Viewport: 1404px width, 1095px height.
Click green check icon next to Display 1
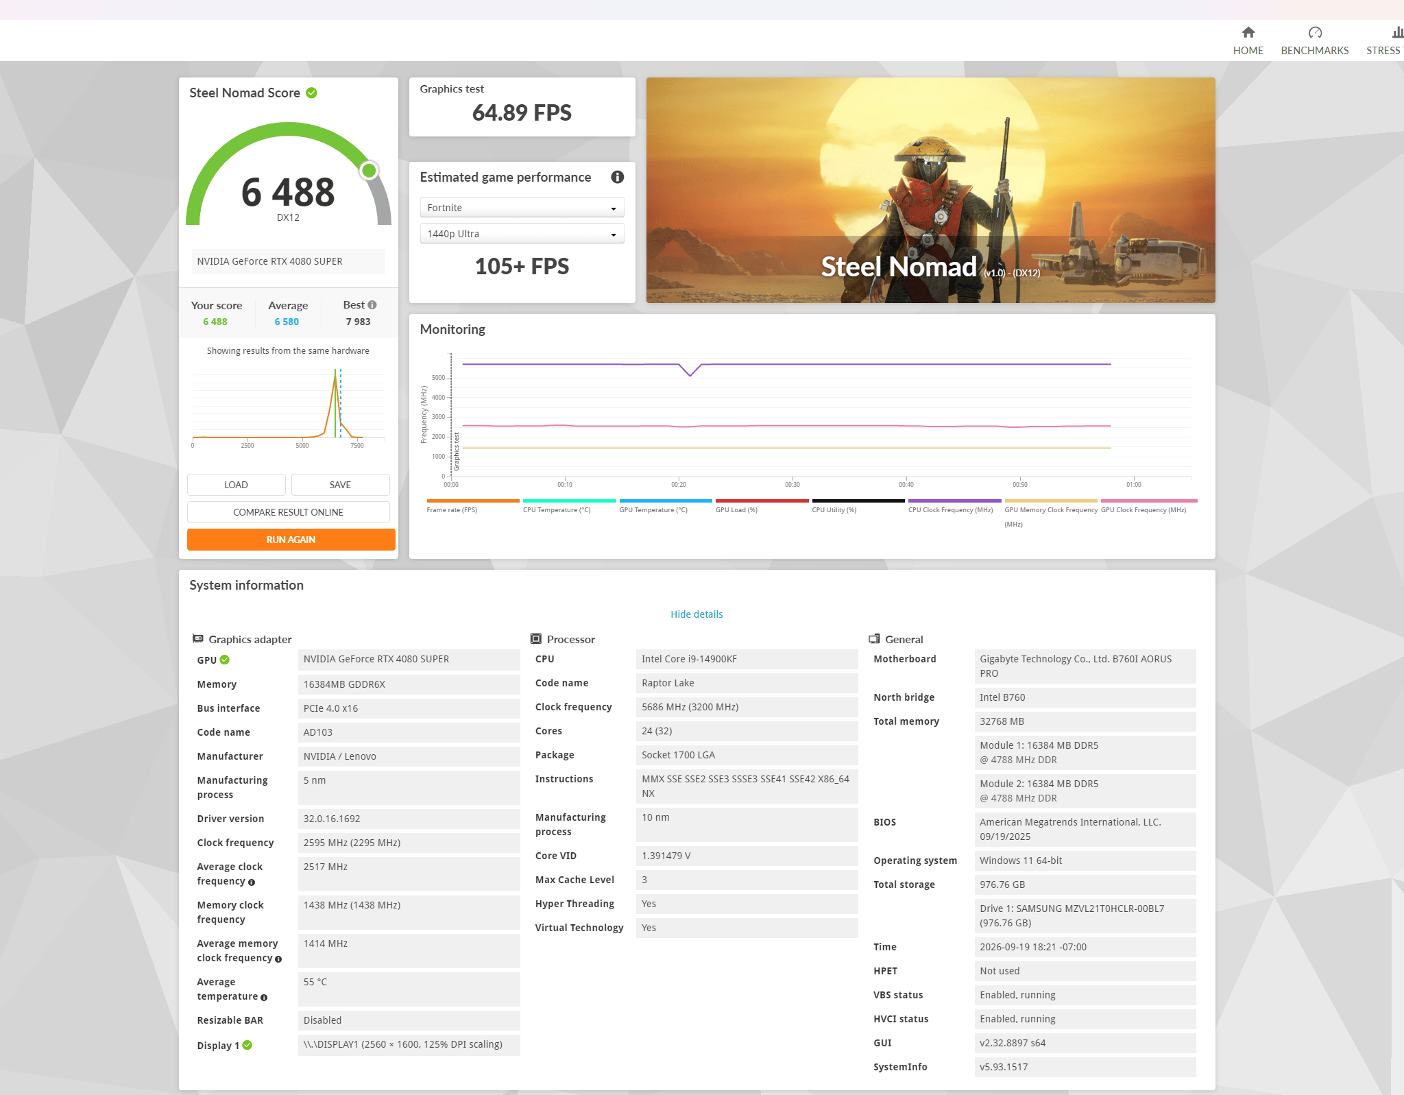coord(247,1045)
